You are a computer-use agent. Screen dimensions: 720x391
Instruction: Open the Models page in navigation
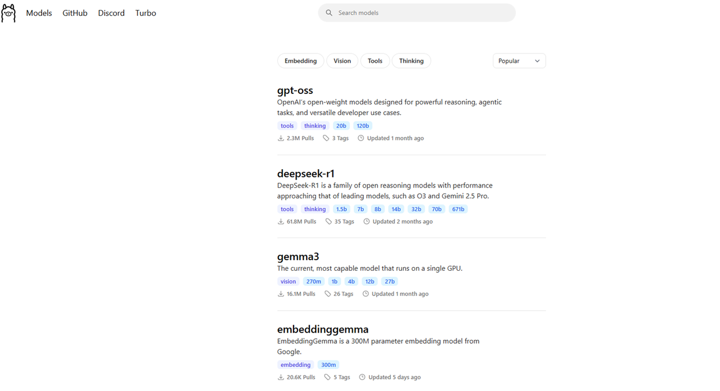tap(39, 13)
